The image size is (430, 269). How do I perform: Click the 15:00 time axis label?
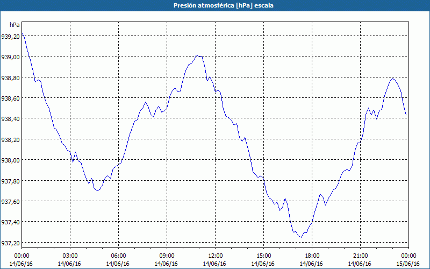click(263, 256)
